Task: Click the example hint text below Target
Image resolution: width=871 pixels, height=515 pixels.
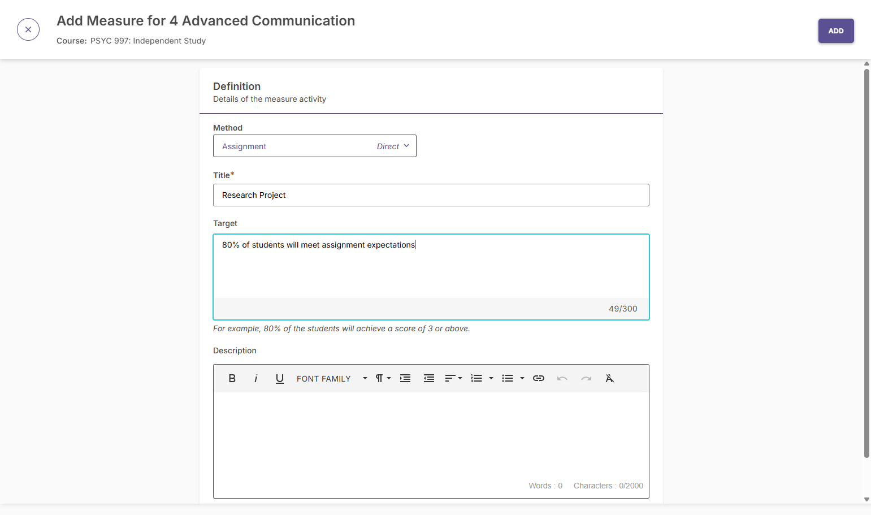Action: click(341, 328)
